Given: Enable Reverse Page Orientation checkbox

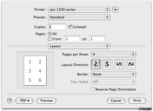Looking at the screenshot, I should 93,89.
